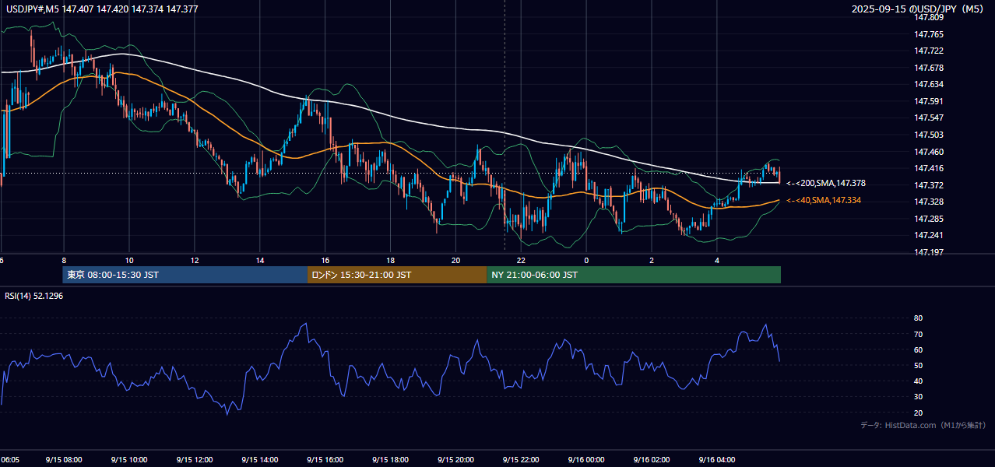Click price level 147.241 on the scale
Viewport: 995px width, 467px height.
(x=928, y=235)
